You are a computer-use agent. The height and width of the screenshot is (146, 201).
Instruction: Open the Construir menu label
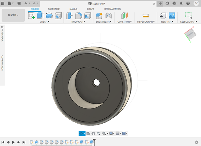pos(124,22)
